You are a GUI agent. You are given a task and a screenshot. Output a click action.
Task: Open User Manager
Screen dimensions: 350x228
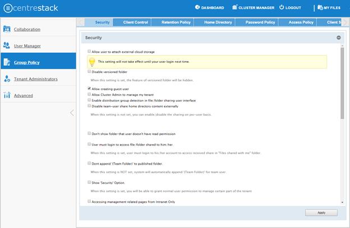tap(27, 46)
